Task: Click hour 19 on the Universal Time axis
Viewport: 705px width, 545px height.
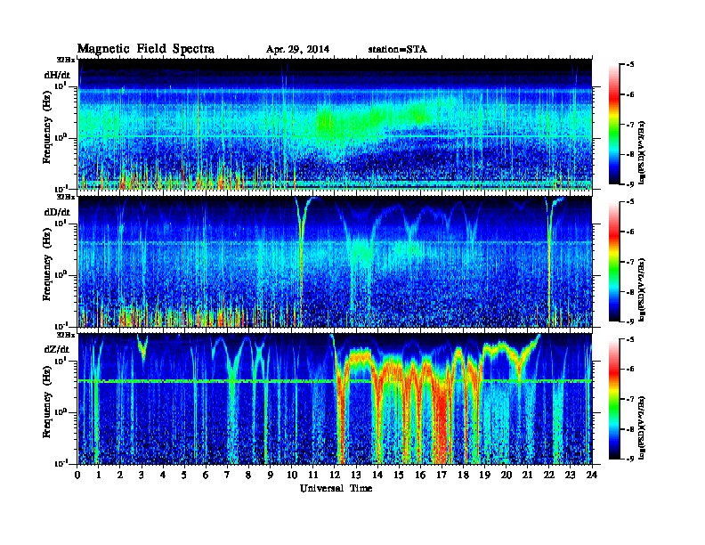Action: (x=484, y=475)
